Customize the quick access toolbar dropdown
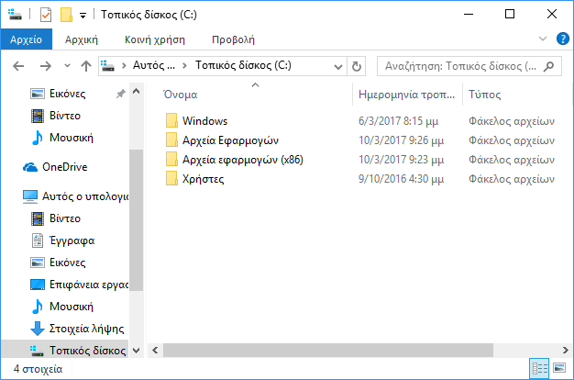 pyautogui.click(x=83, y=16)
